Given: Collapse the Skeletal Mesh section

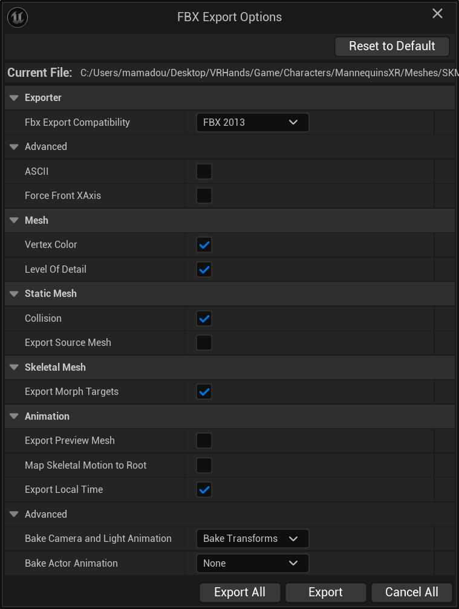Looking at the screenshot, I should [x=13, y=367].
